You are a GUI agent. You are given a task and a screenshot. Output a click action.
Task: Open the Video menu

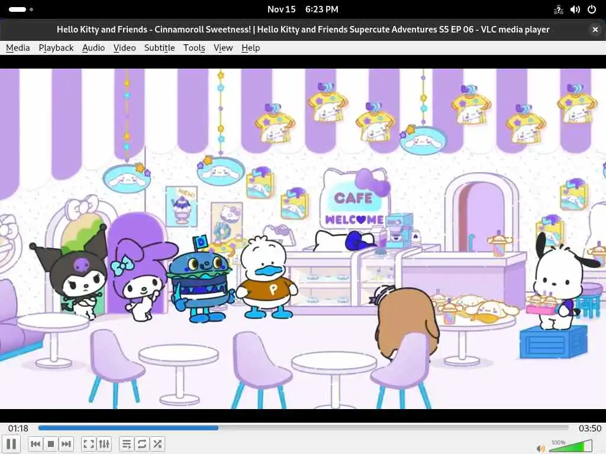click(x=124, y=48)
